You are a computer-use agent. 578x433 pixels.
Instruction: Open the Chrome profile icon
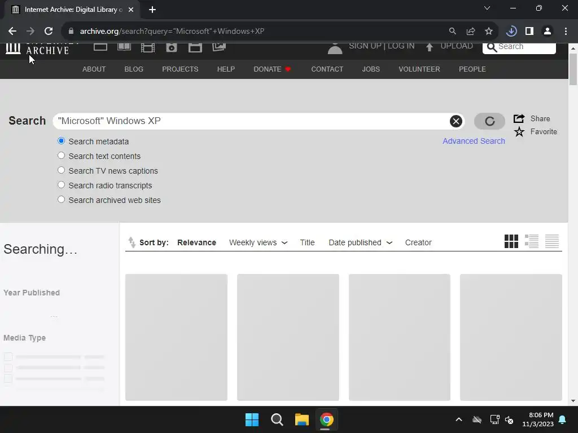[x=548, y=32]
